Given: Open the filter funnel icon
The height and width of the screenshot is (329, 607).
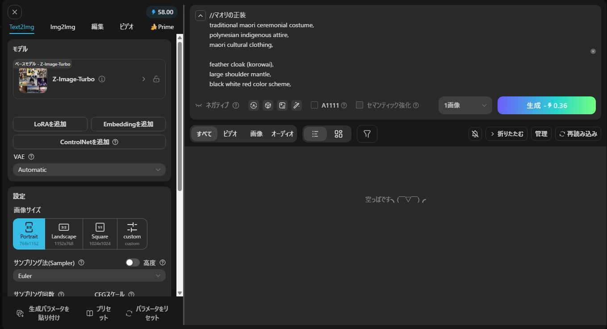Looking at the screenshot, I should point(367,134).
